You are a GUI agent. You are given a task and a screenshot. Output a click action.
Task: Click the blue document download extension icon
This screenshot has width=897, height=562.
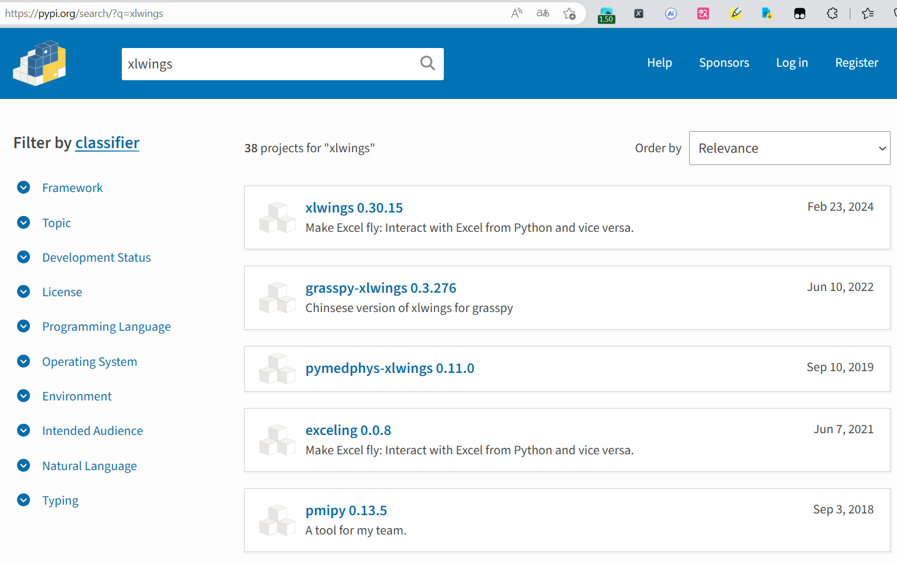click(x=767, y=13)
